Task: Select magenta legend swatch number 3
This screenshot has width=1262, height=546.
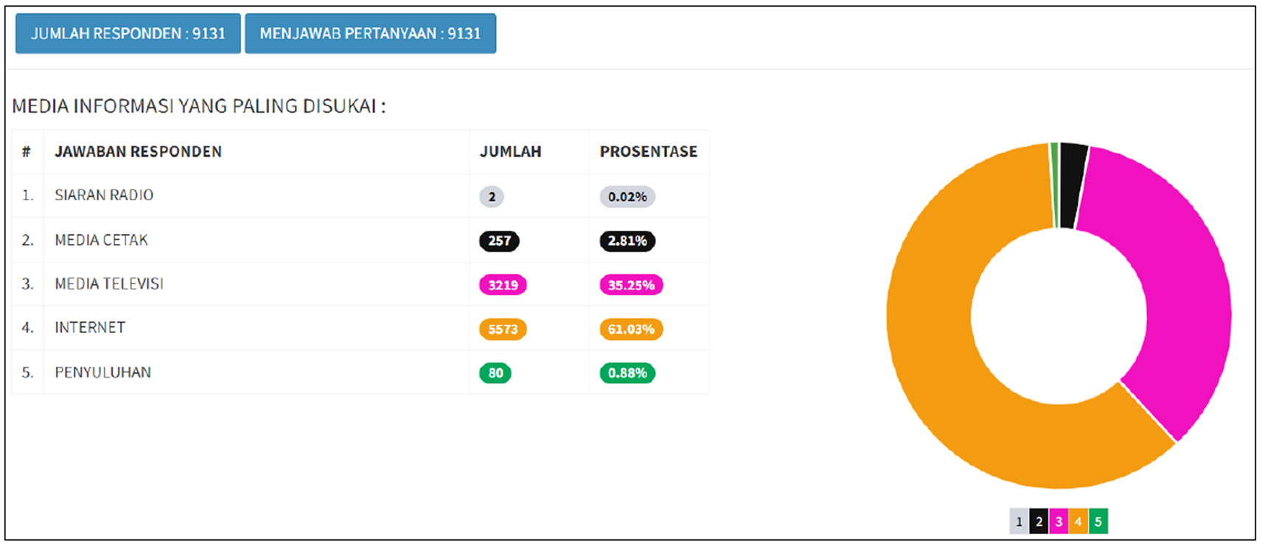Action: [x=1059, y=521]
